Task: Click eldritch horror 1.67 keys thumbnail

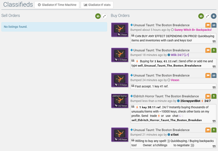Action: tap(120, 101)
